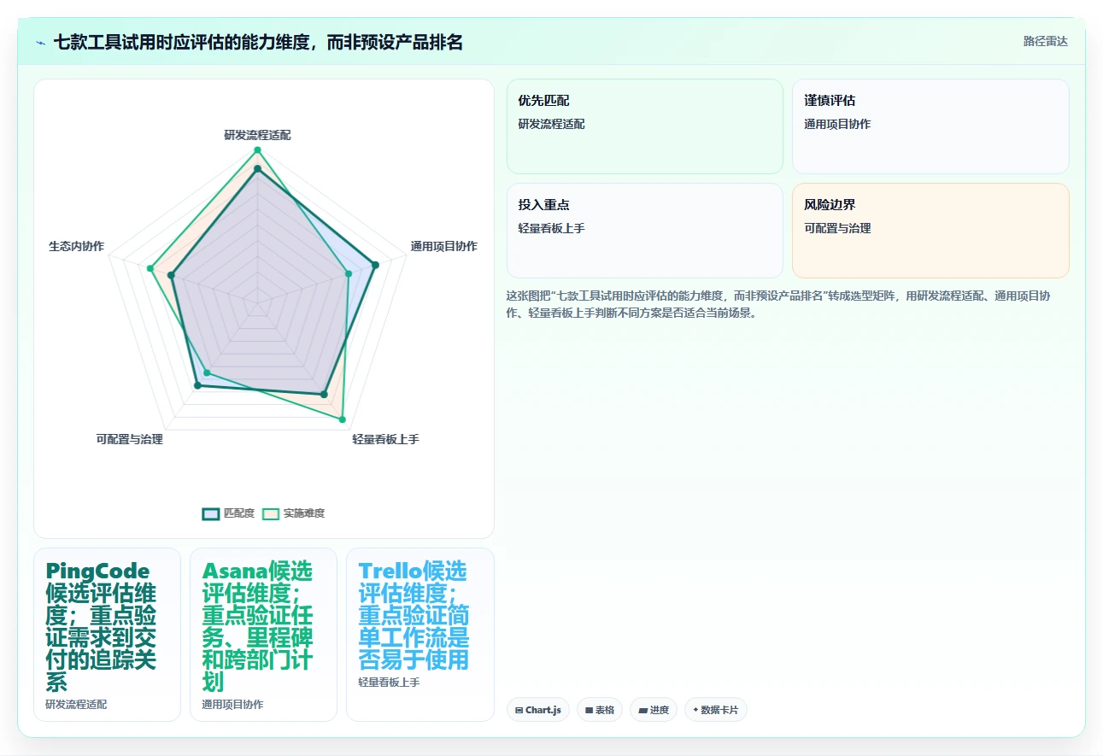Screen dimensions: 1103x756
Task: Click the 研发流程适配 caption in the PingCode card
Action: (76, 705)
